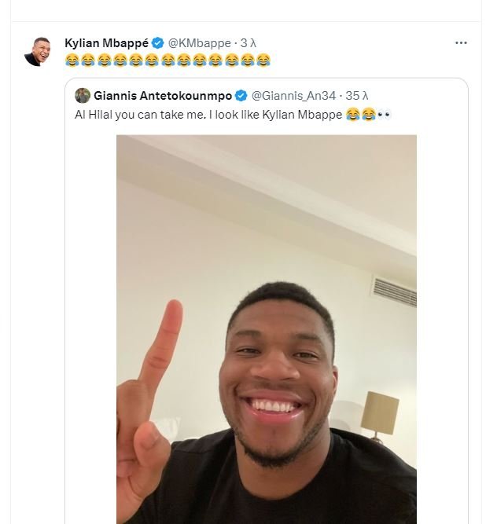Visit the @Giannis_An34 handle
The width and height of the screenshot is (497, 524).
pos(293,96)
